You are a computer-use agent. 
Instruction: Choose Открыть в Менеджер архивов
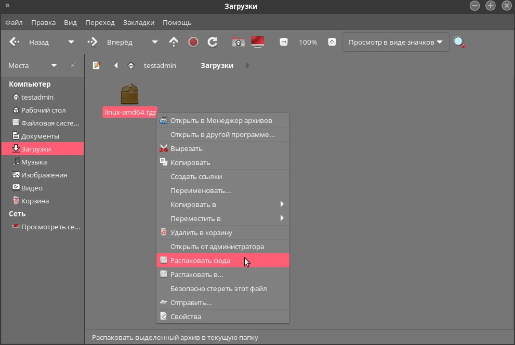click(x=223, y=120)
